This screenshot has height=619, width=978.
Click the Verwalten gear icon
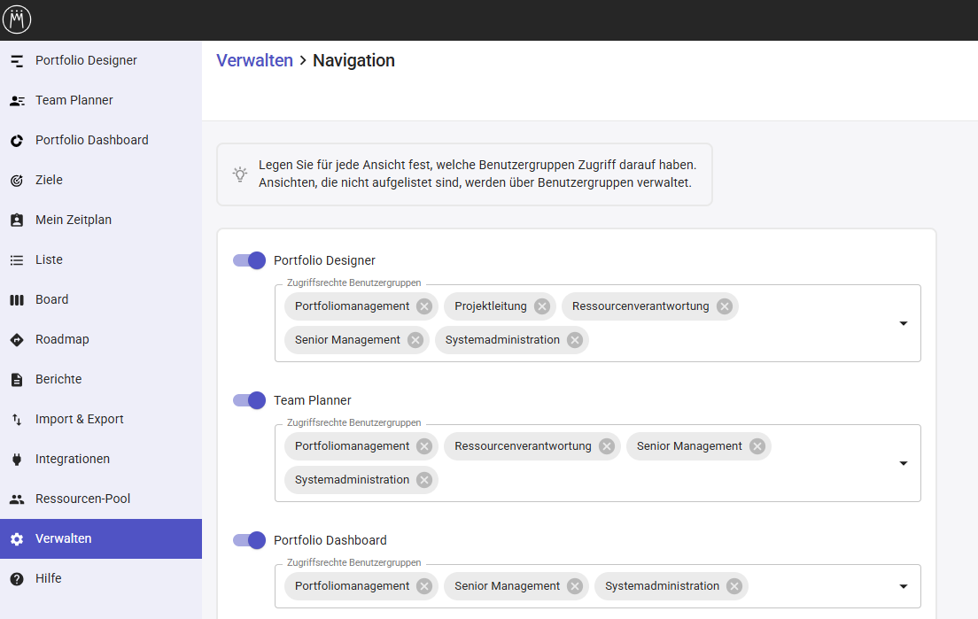tap(17, 539)
